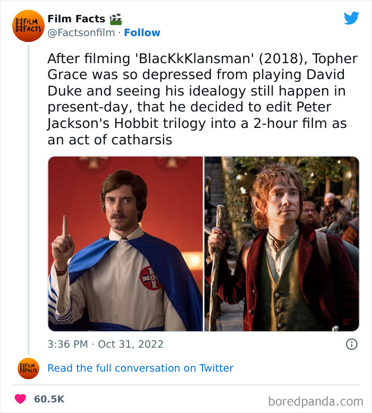Open the tweet timestamp 3:36 PM
The width and height of the screenshot is (372, 413).
coord(67,344)
